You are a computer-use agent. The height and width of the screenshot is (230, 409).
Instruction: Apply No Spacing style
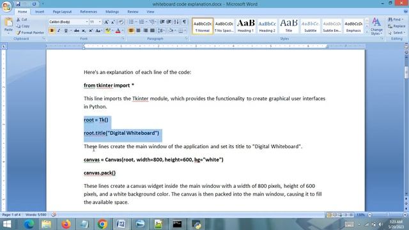[224, 26]
